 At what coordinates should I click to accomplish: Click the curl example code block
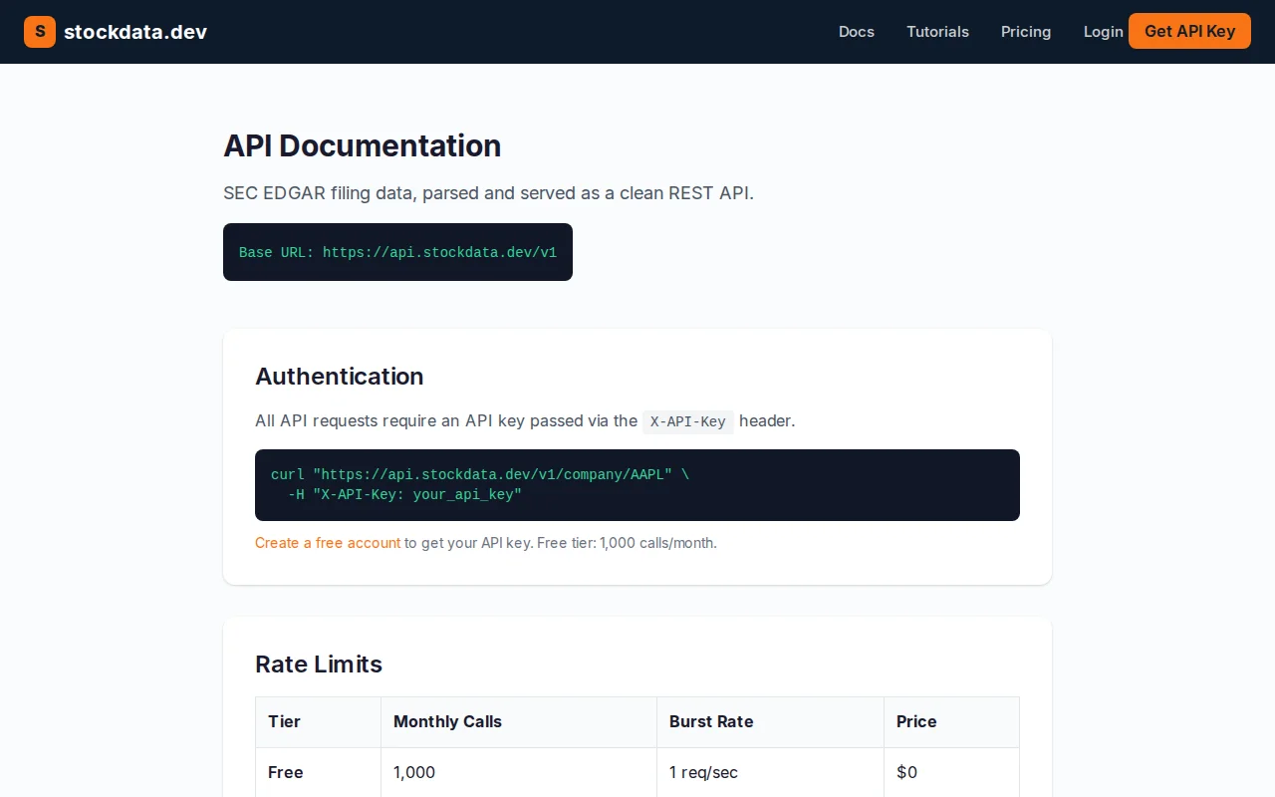[x=637, y=485]
